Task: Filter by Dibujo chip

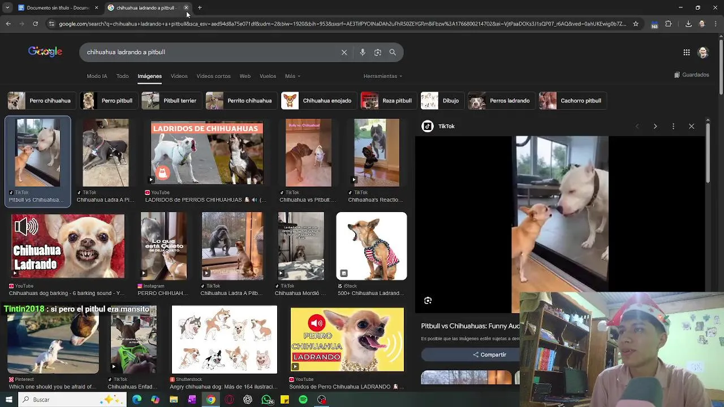Action: click(441, 101)
